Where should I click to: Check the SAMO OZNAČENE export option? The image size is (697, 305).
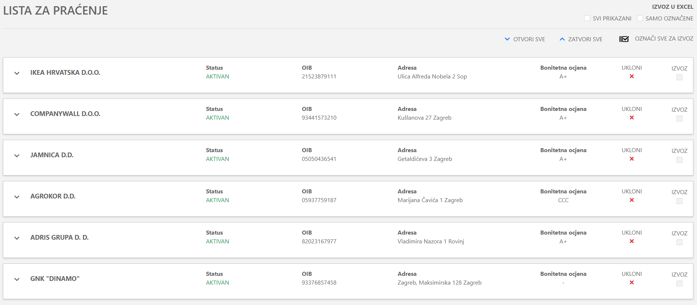pyautogui.click(x=640, y=18)
